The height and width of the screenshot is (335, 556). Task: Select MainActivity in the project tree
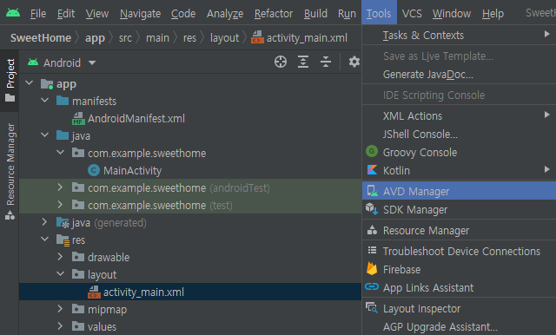tap(132, 171)
